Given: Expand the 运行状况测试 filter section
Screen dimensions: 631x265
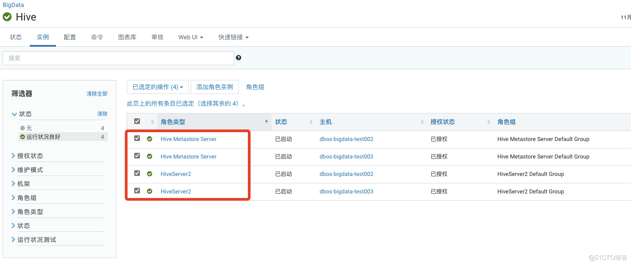Looking at the screenshot, I should (34, 240).
